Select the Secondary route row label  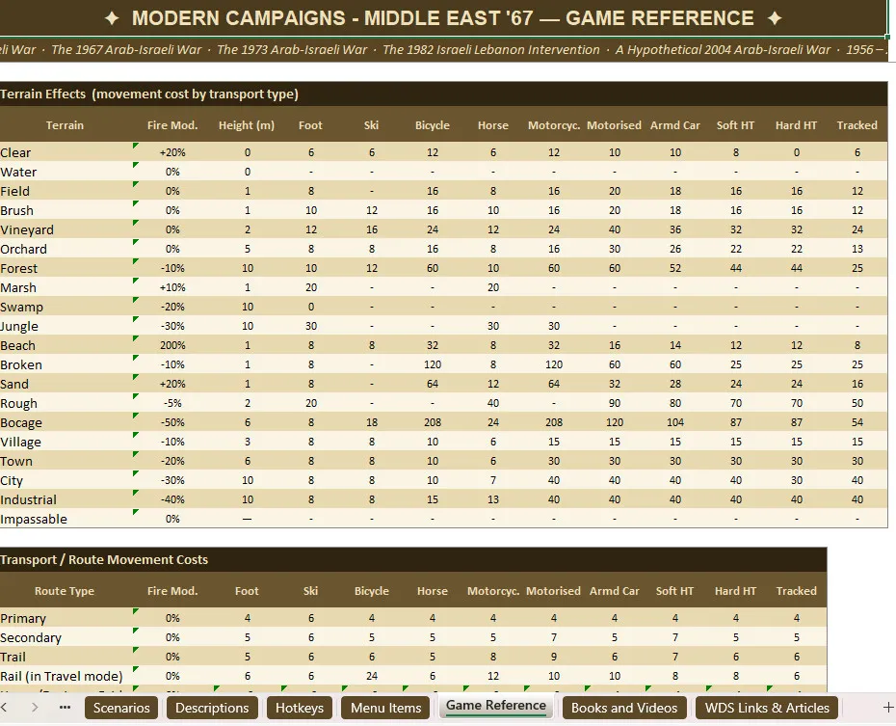tap(66, 638)
